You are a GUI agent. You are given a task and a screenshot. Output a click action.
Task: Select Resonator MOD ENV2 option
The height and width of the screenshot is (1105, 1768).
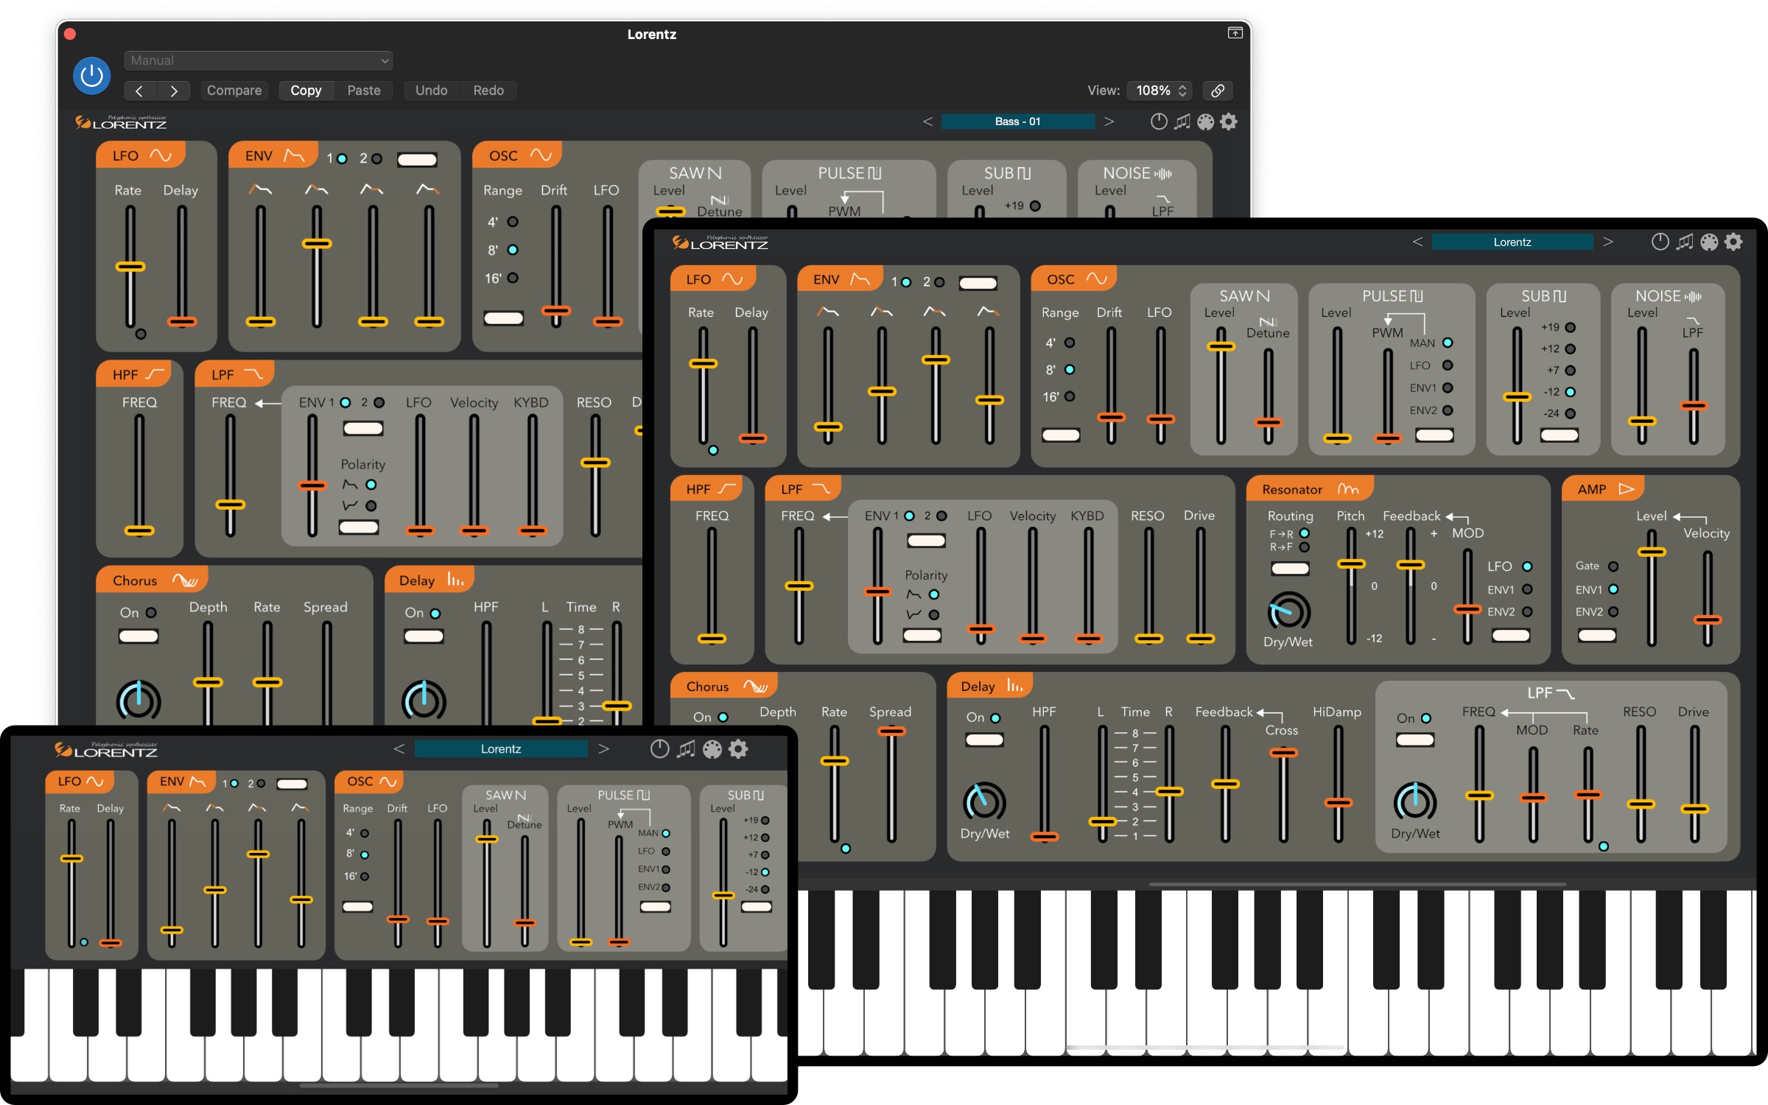click(1527, 611)
